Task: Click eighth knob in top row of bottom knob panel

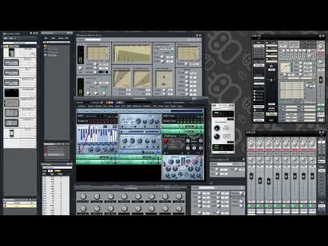Action: [x=179, y=196]
